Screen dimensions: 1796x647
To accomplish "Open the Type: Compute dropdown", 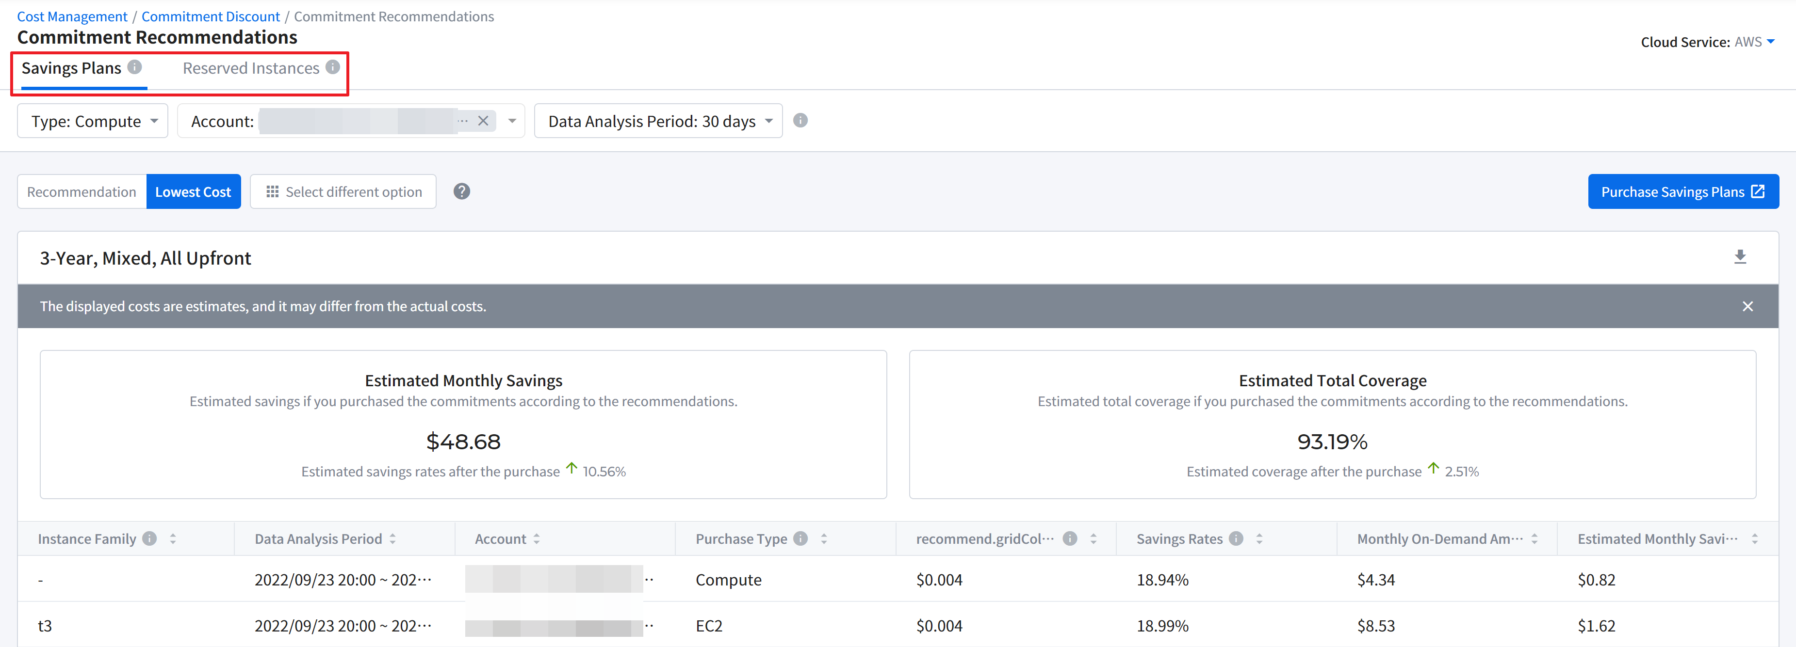I will (93, 121).
